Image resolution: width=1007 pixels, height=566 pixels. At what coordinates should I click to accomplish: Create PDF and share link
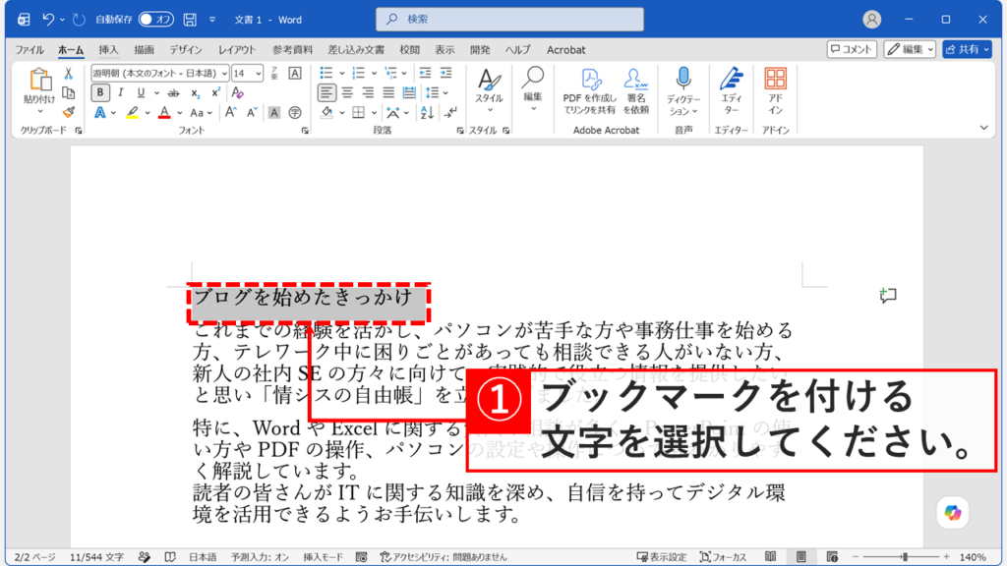tap(590, 91)
